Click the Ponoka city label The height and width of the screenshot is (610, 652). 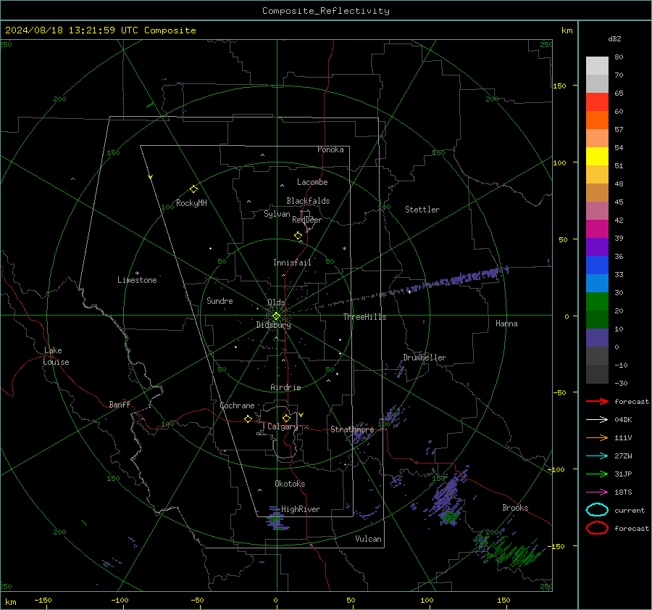point(330,149)
